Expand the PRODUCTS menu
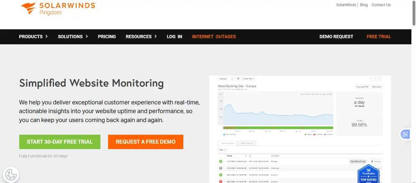Viewport: 416px width, 183px height. point(33,37)
